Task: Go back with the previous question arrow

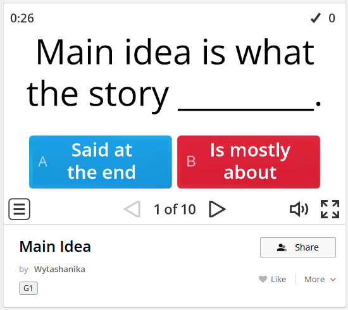Action: click(x=132, y=209)
